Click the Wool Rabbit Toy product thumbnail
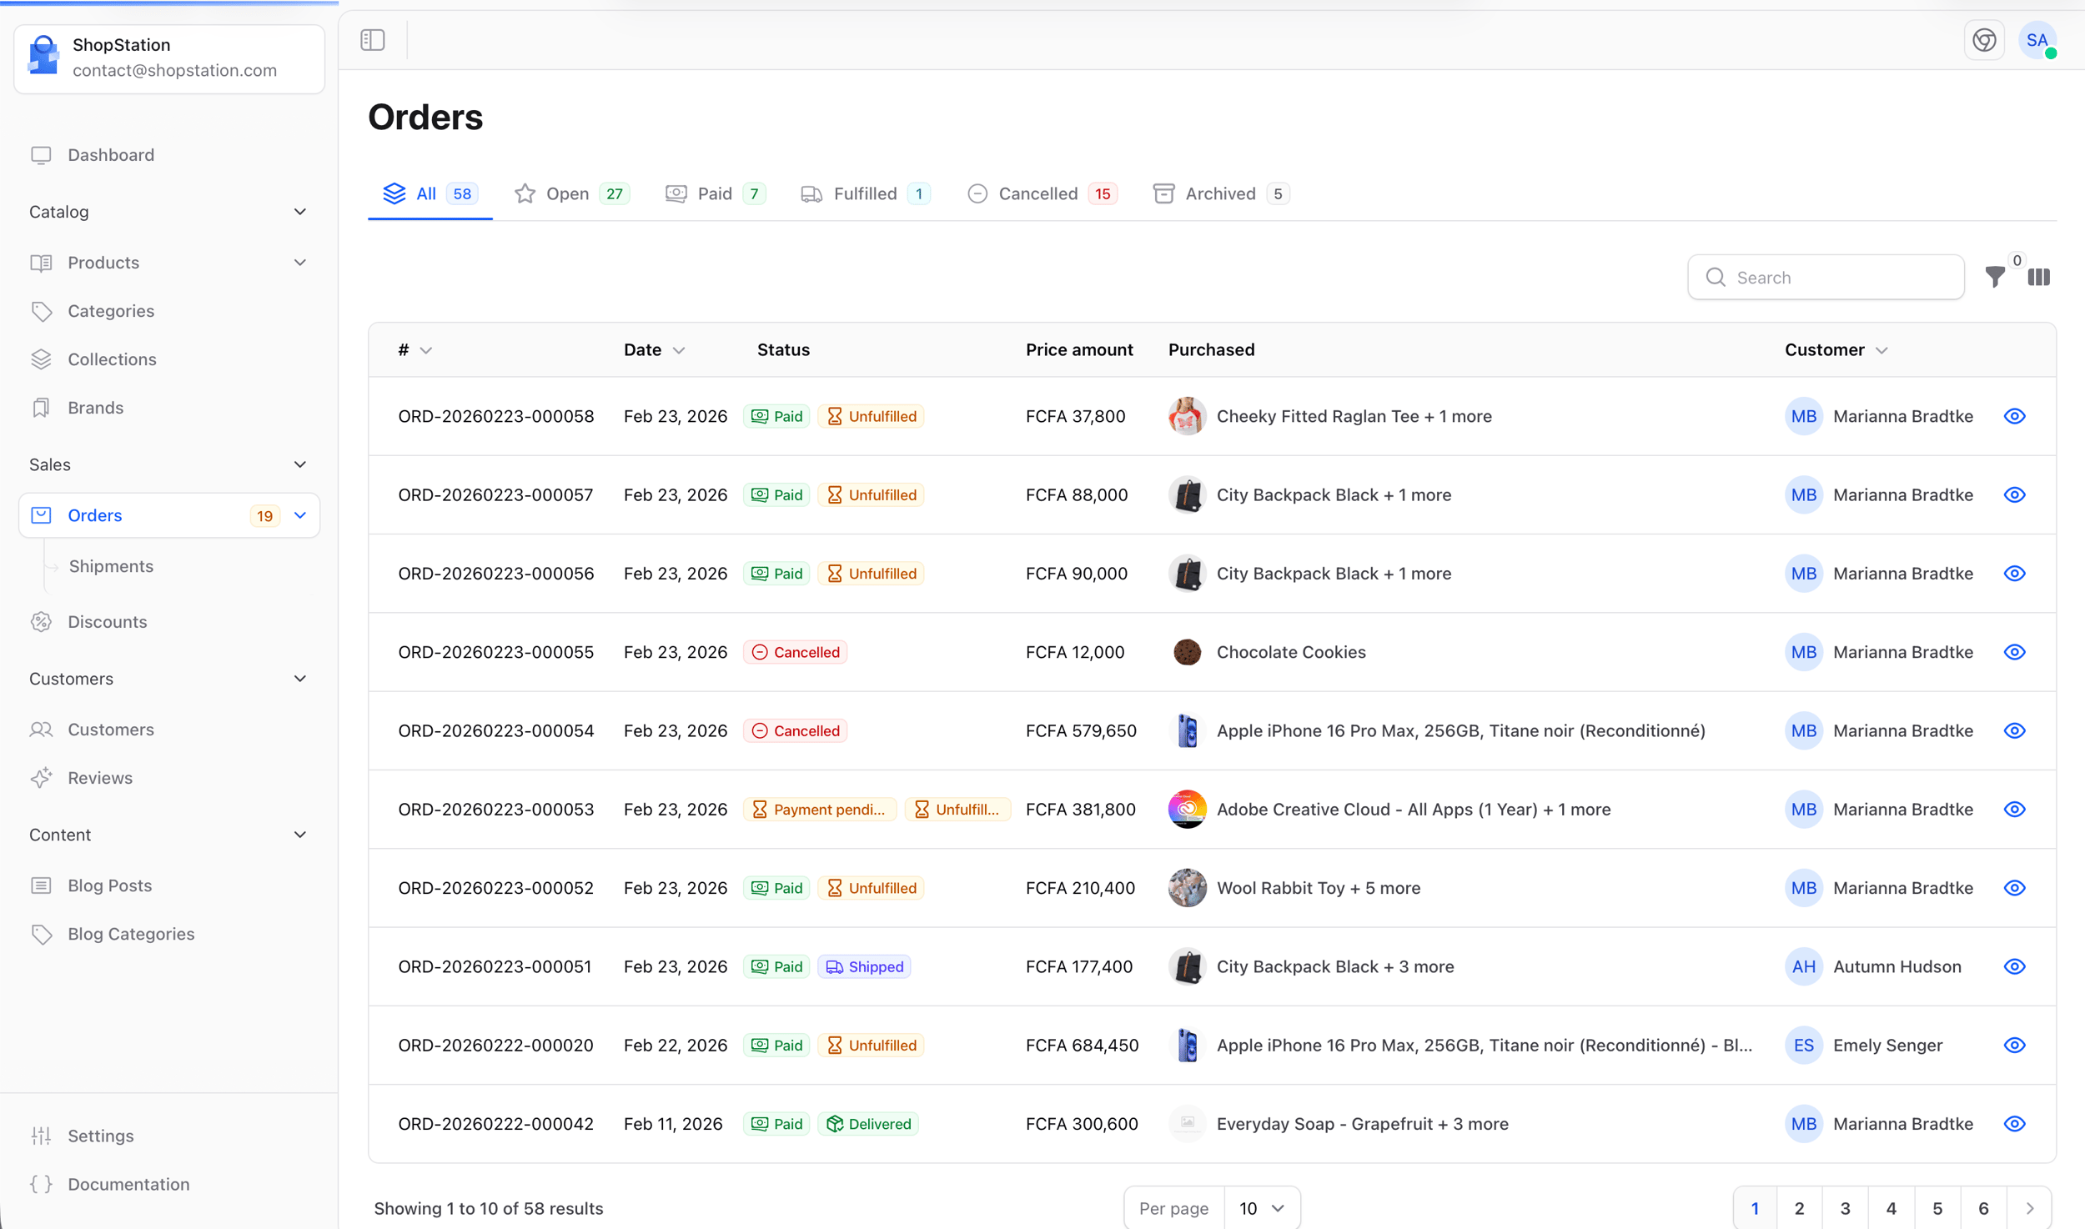Image resolution: width=2085 pixels, height=1229 pixels. [1187, 888]
